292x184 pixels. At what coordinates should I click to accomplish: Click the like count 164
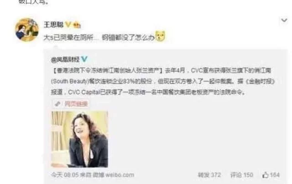coord(275,175)
